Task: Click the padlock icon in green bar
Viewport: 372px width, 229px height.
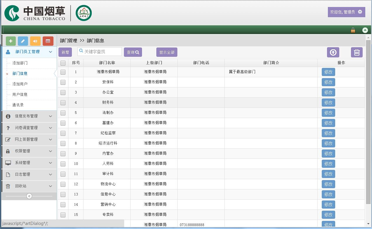Action: [353, 30]
